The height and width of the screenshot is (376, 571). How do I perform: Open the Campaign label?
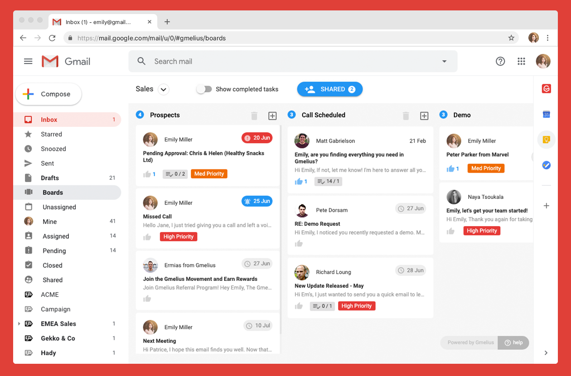pyautogui.click(x=67, y=309)
